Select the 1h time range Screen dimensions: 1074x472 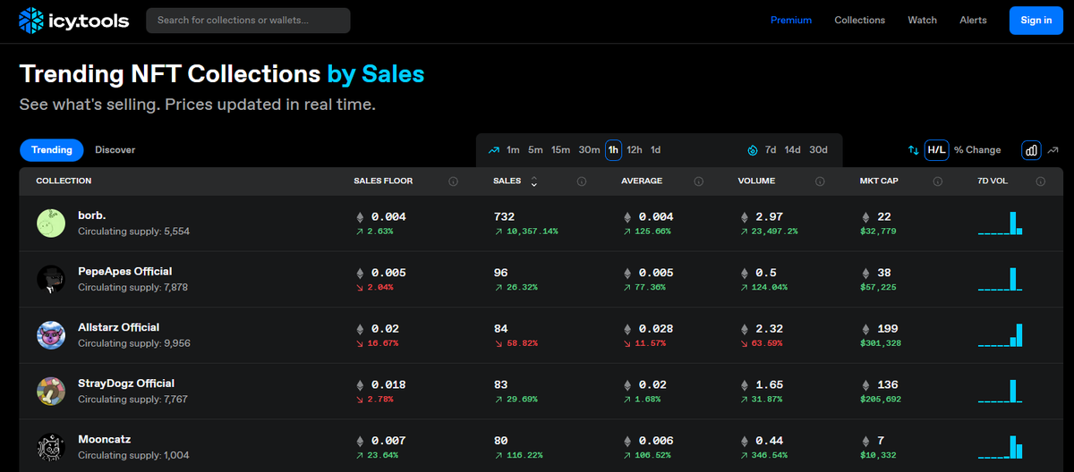click(614, 150)
